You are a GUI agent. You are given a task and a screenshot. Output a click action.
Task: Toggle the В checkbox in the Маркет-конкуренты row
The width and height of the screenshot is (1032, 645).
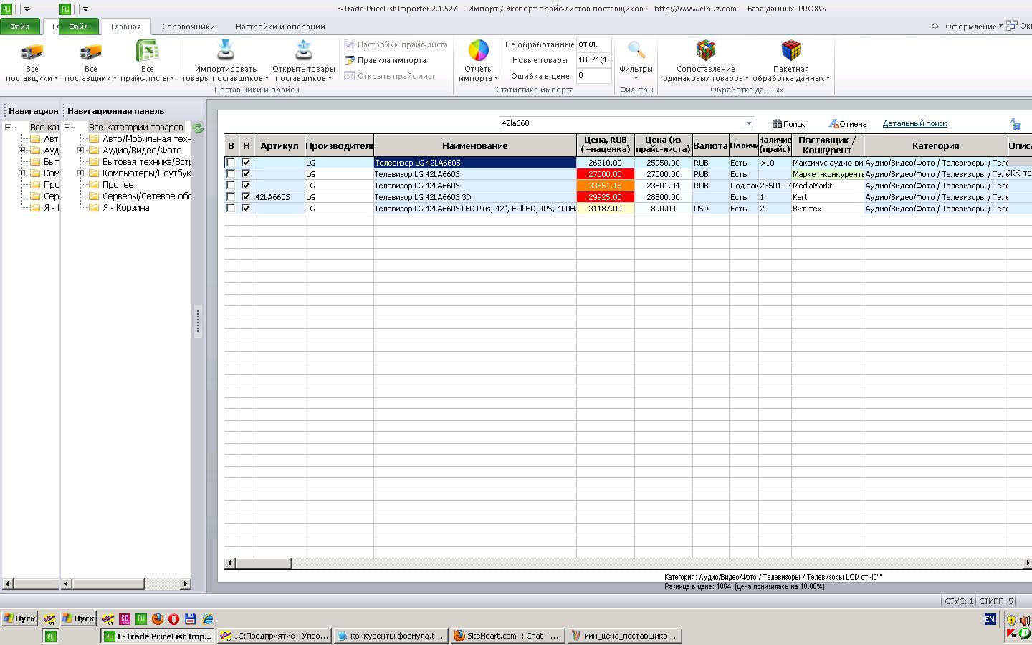231,174
